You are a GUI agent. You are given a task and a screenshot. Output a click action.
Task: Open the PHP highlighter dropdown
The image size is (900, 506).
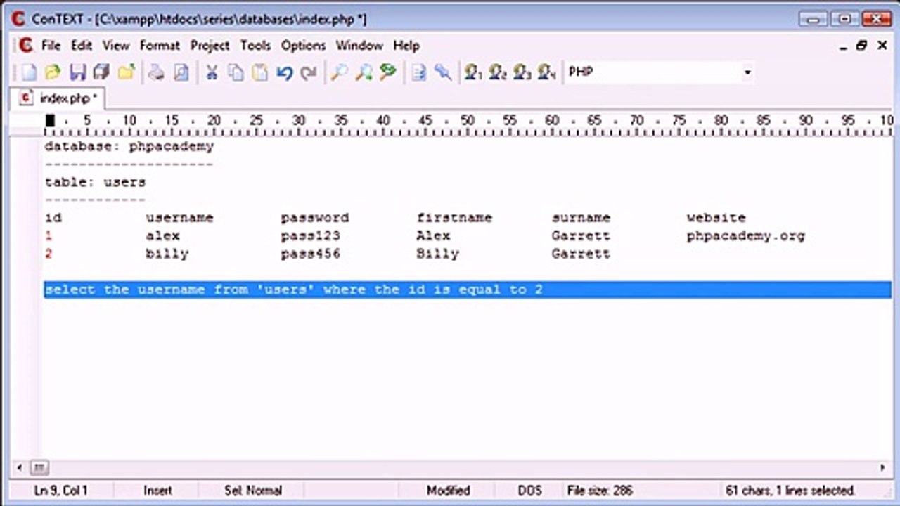747,72
